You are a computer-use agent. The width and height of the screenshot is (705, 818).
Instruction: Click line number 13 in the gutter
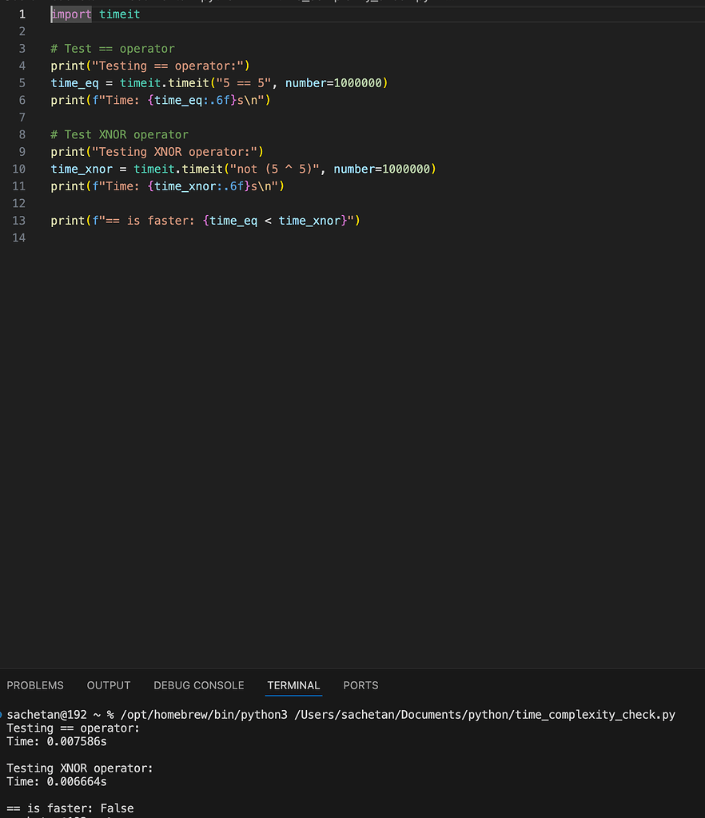[18, 221]
